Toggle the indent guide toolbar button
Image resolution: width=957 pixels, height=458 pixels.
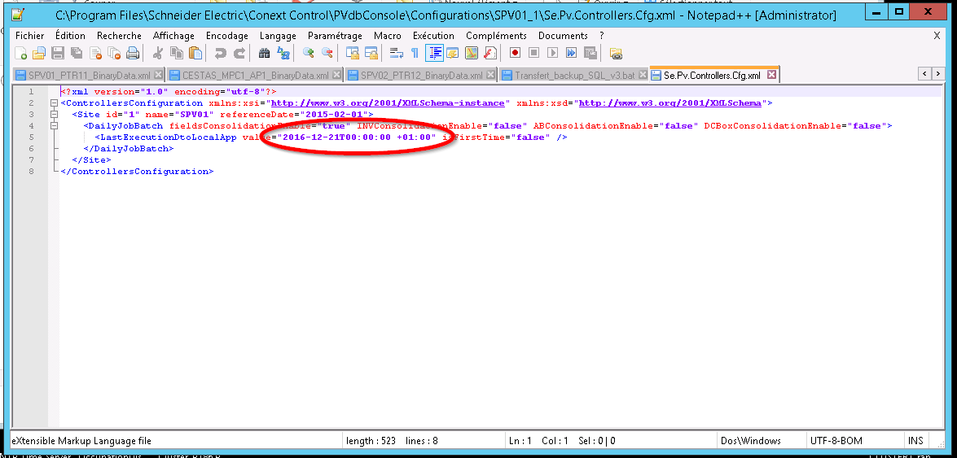coord(434,54)
